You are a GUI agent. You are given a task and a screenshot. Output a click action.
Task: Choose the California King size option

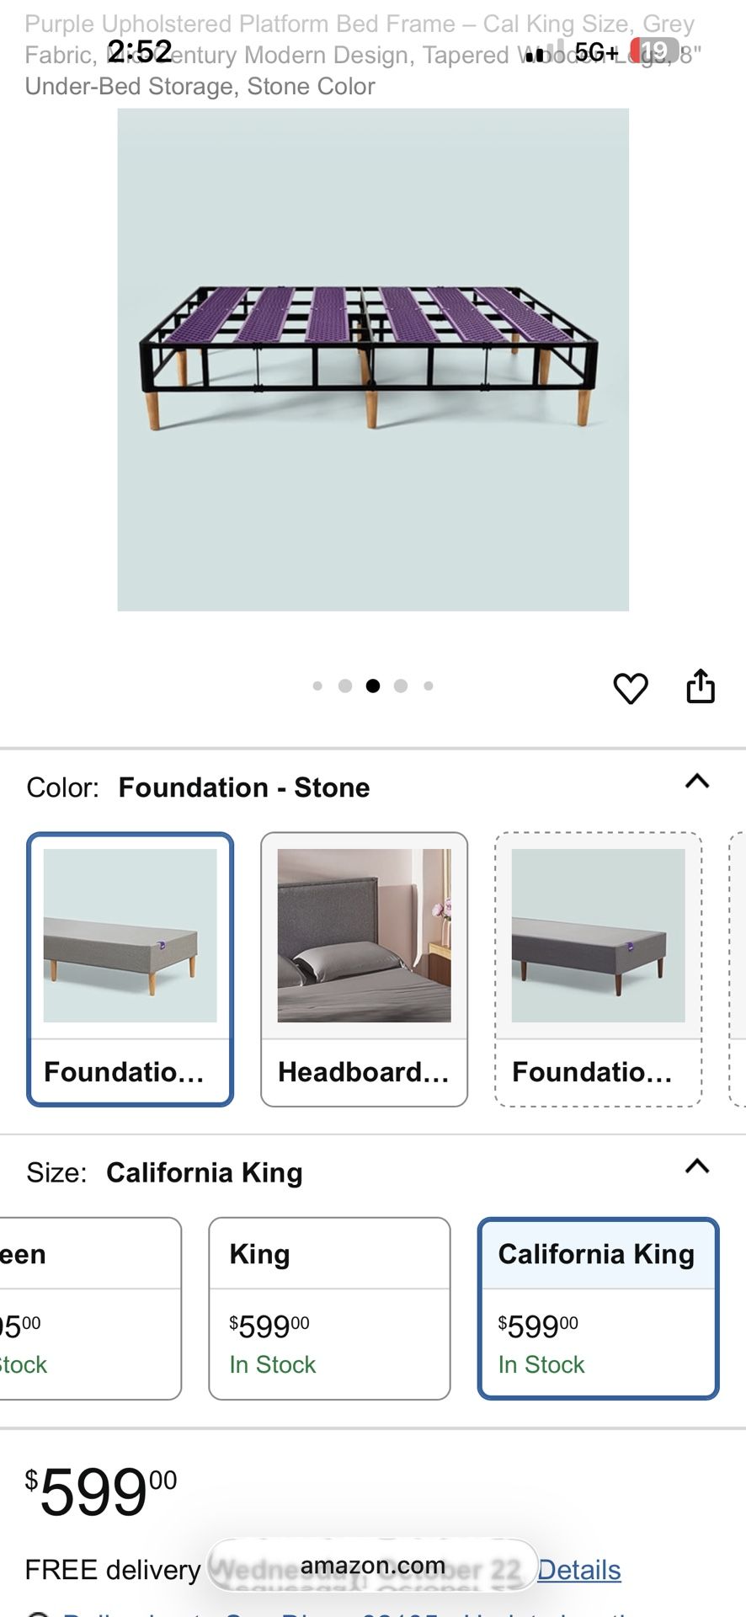pos(598,1308)
